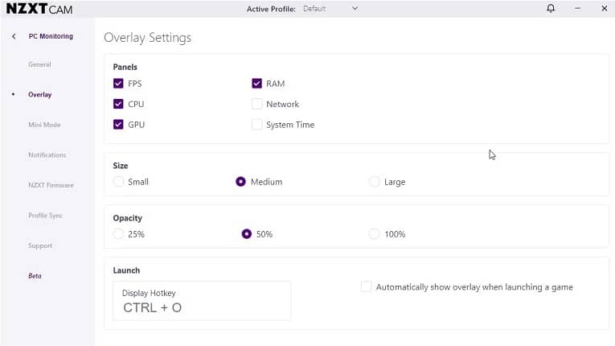The height and width of the screenshot is (346, 615).
Task: Select the Large overlay size
Action: pyautogui.click(x=374, y=181)
